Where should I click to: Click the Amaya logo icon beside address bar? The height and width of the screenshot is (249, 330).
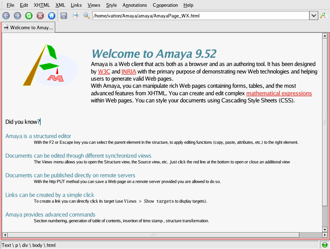tap(323, 16)
